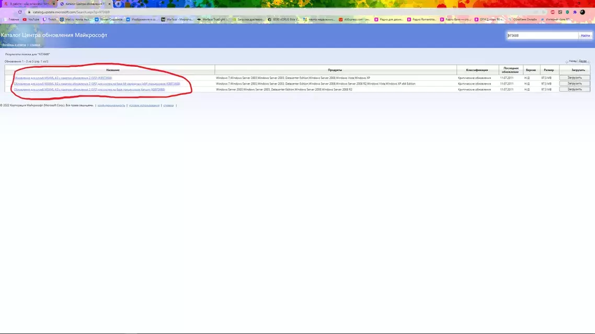Click 'Загрузить' for the x64 update row
This screenshot has height=334, width=595.
(x=575, y=83)
